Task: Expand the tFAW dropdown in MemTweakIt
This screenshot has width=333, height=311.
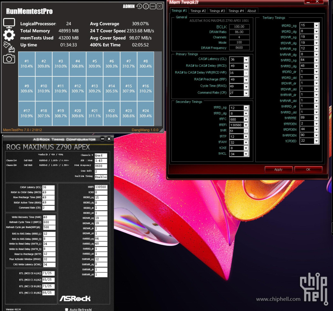Action: tap(246, 142)
